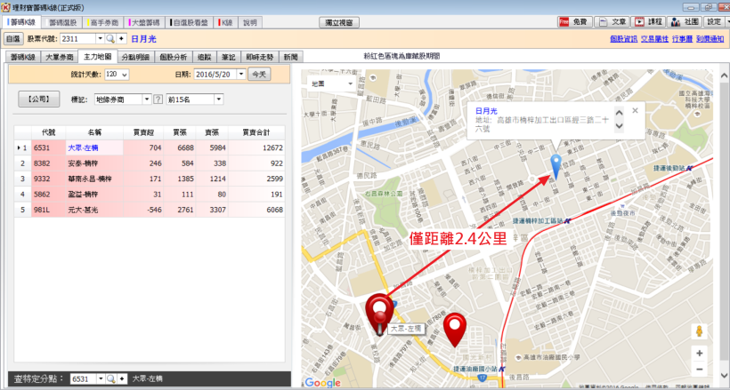The image size is (730, 390).
Task: Click the plus icon beside stock code
Action: tap(122, 39)
